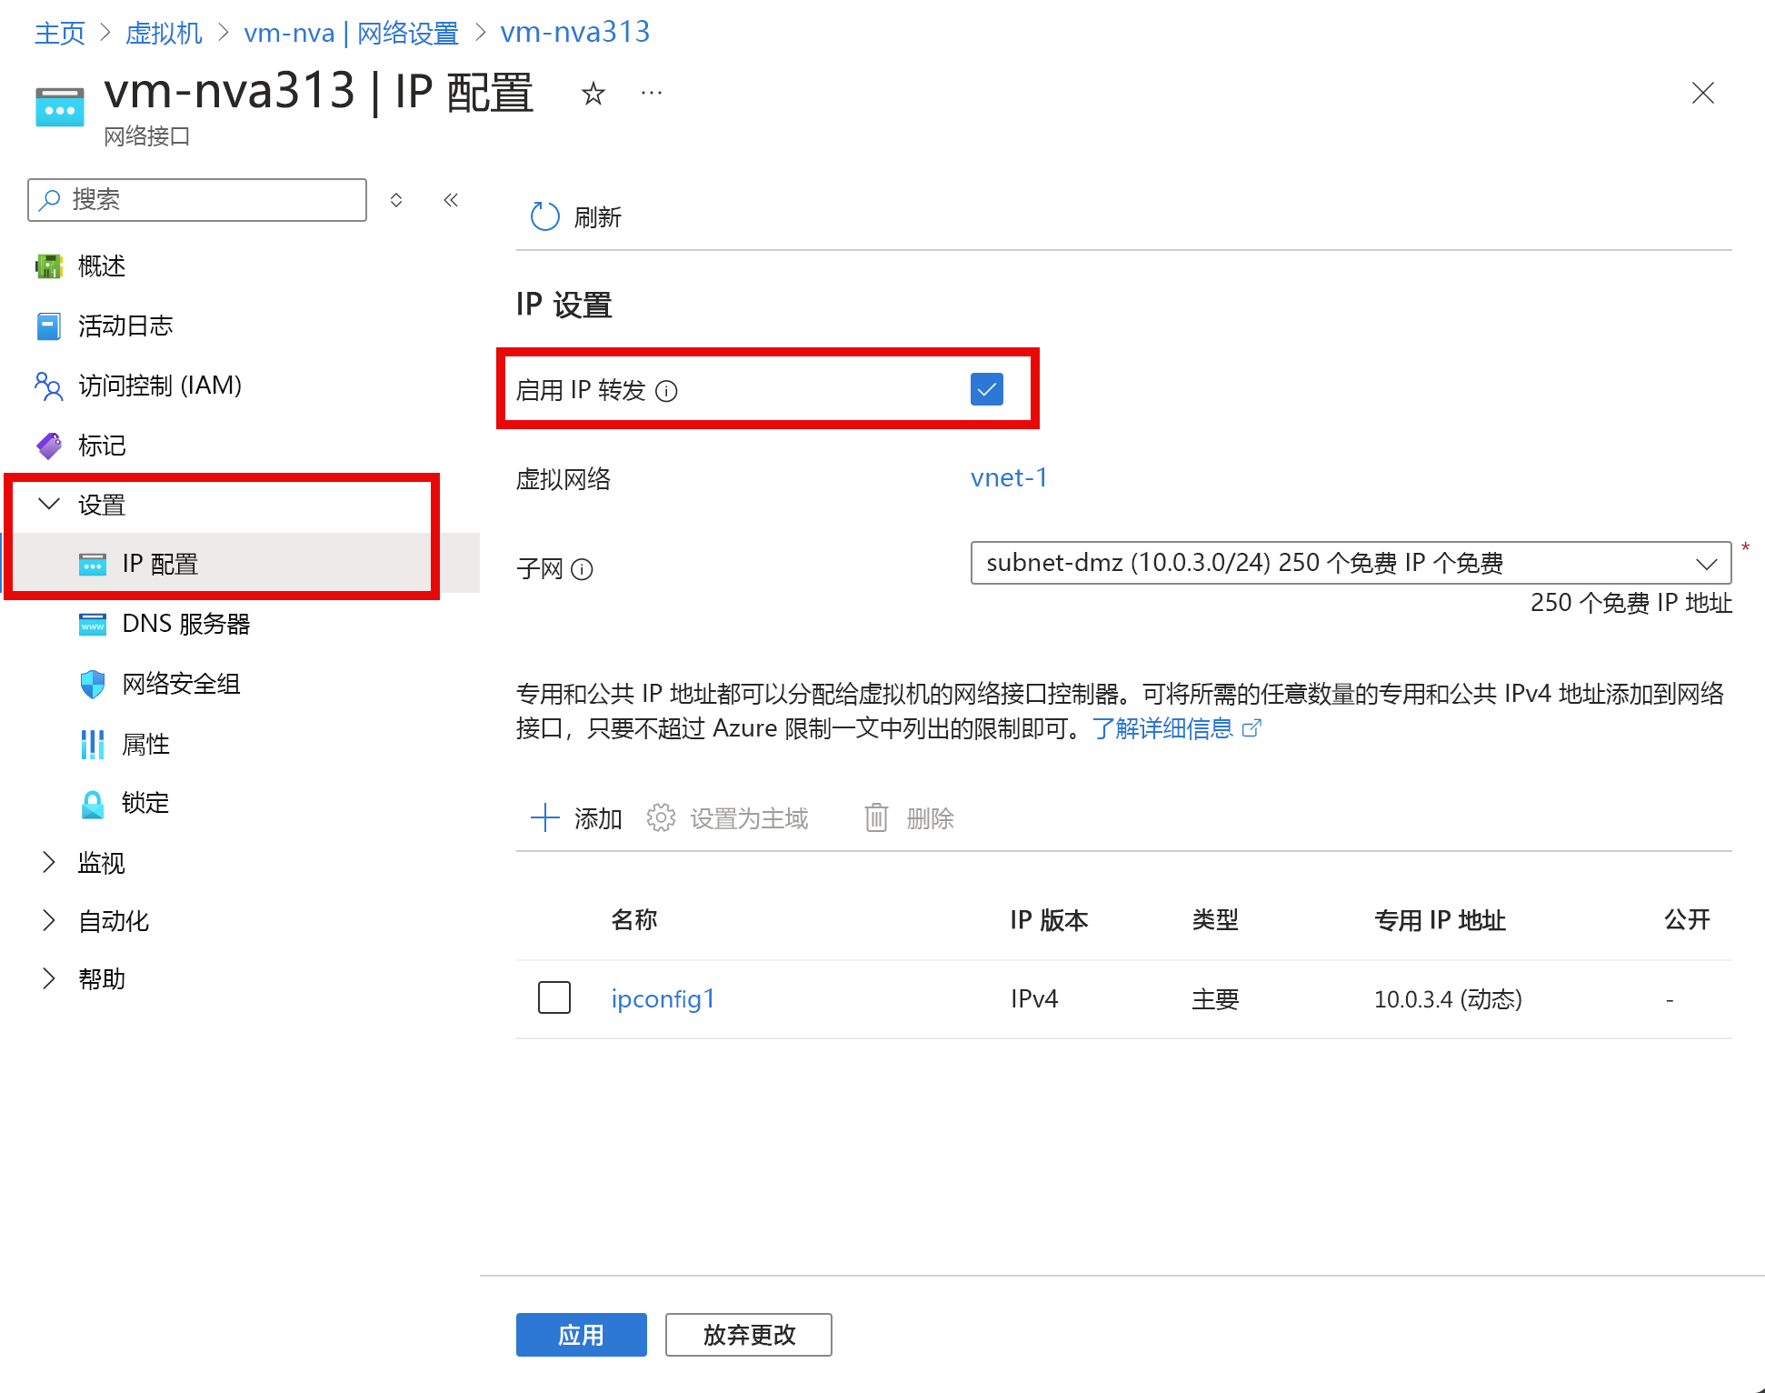Click the info icon next to 启用 IP 转发
The width and height of the screenshot is (1765, 1393).
(667, 391)
